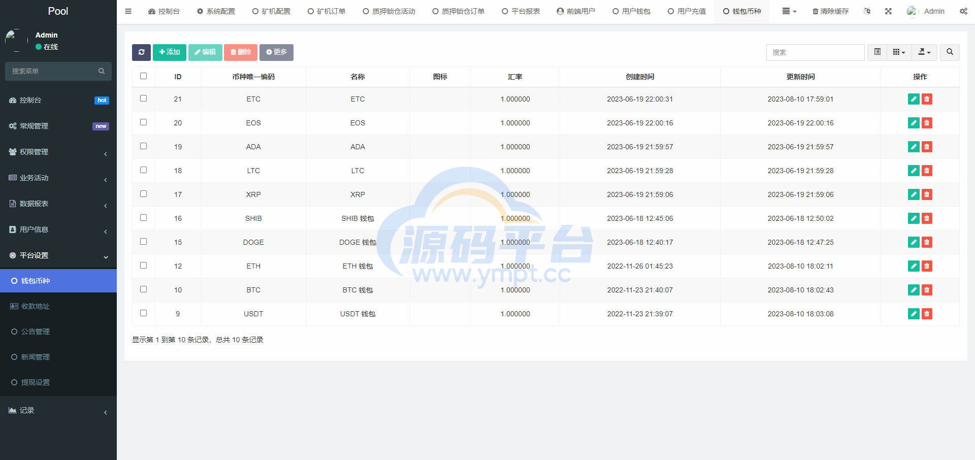Expand the 业务活动 sidebar menu
This screenshot has height=460, width=975.
[58, 178]
